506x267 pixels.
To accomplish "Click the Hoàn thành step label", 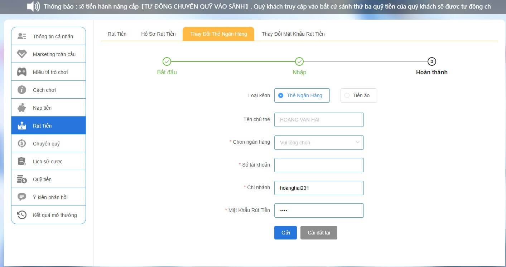I will click(x=432, y=72).
